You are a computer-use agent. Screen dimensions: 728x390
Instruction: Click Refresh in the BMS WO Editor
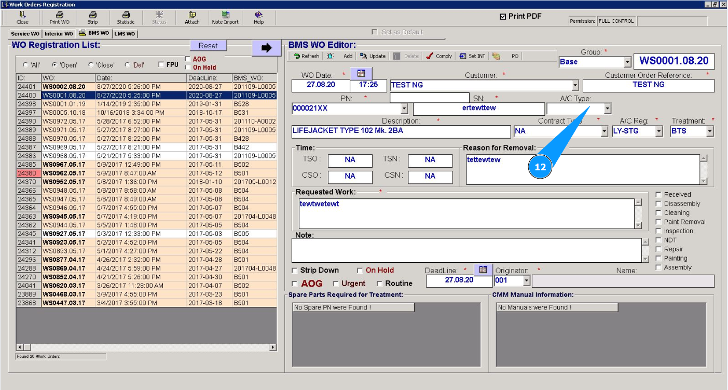[x=306, y=56]
